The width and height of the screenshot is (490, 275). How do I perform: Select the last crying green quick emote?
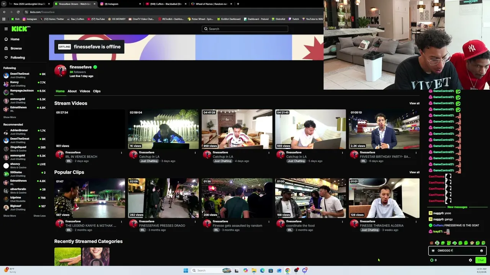pos(483,243)
